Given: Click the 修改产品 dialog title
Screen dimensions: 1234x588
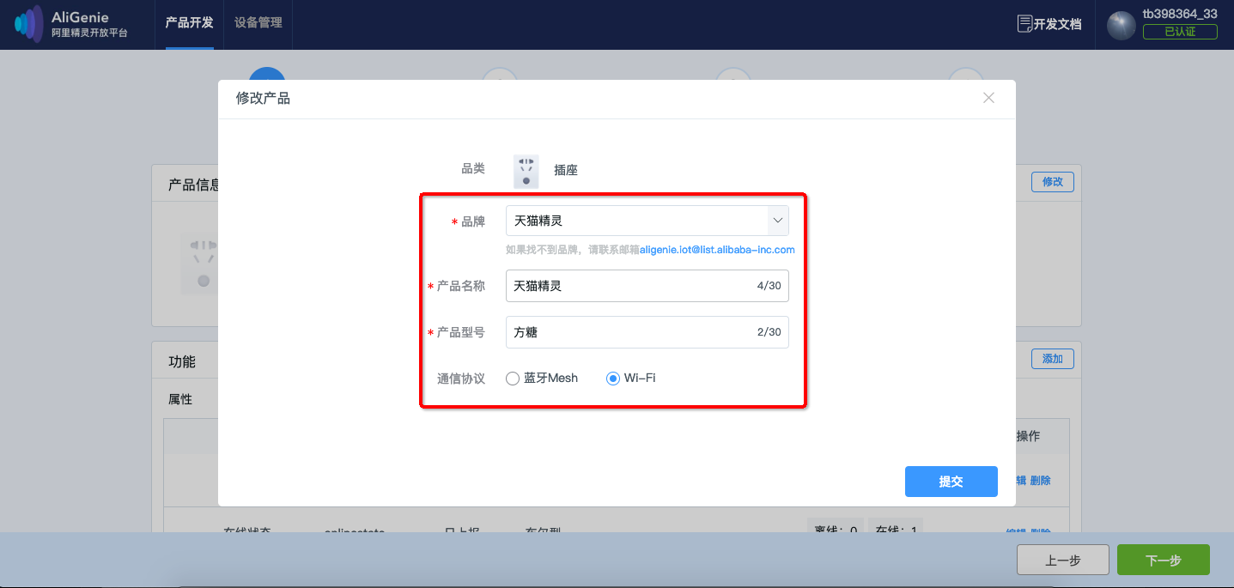Looking at the screenshot, I should tap(263, 99).
